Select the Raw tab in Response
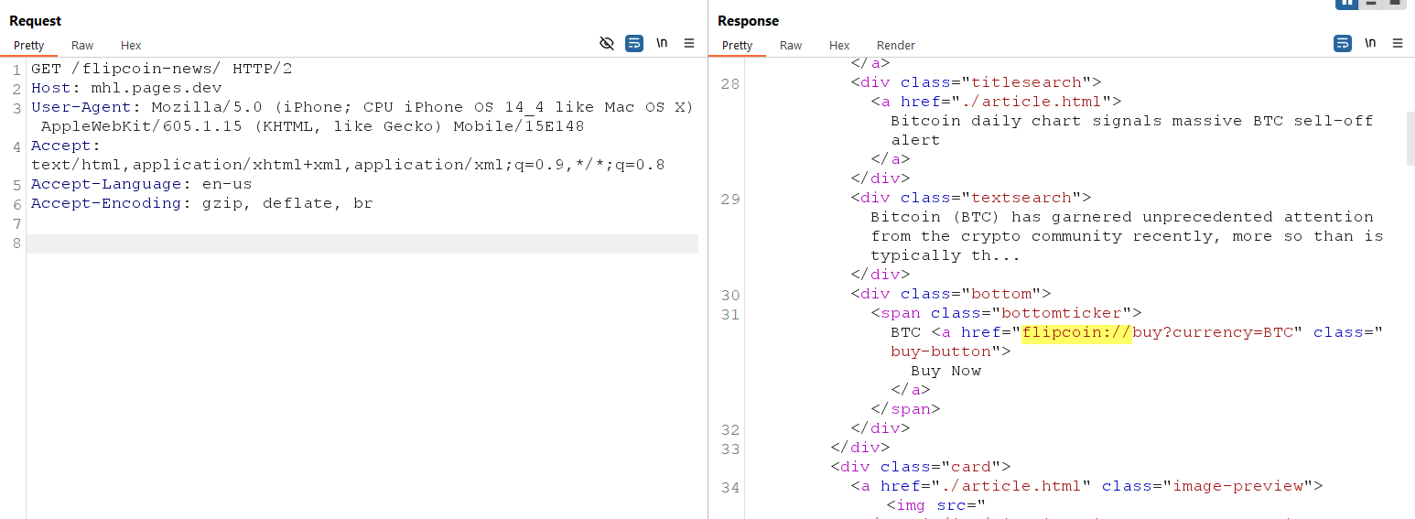Screen dimensions: 1415x519 791,45
